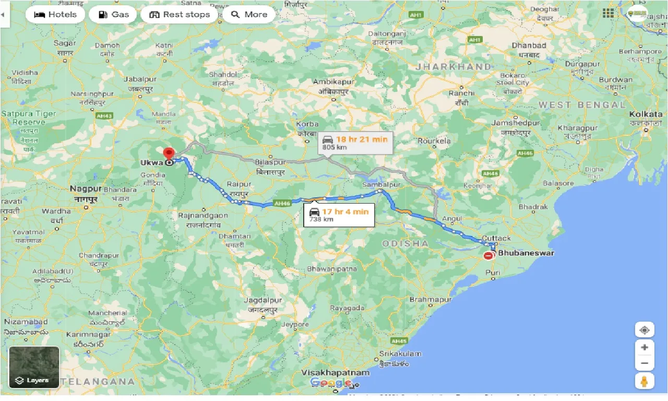The image size is (668, 401).
Task: Open the Layers map type thumbnail
Action: tap(34, 368)
